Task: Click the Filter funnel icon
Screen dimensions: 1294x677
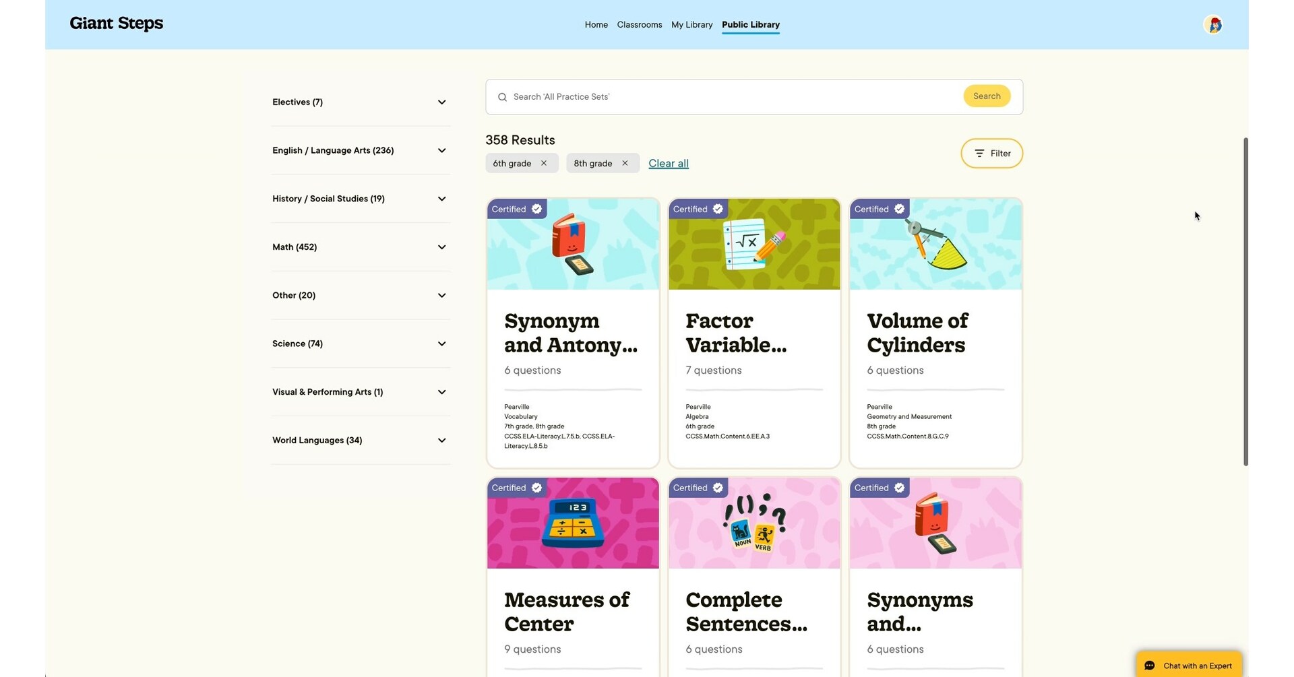Action: click(979, 153)
